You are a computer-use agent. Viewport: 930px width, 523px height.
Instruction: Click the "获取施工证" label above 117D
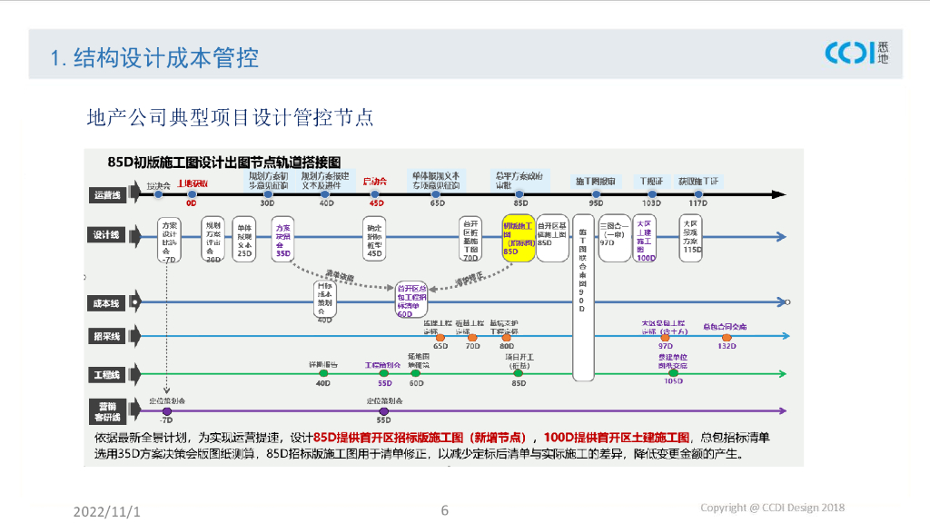click(698, 182)
